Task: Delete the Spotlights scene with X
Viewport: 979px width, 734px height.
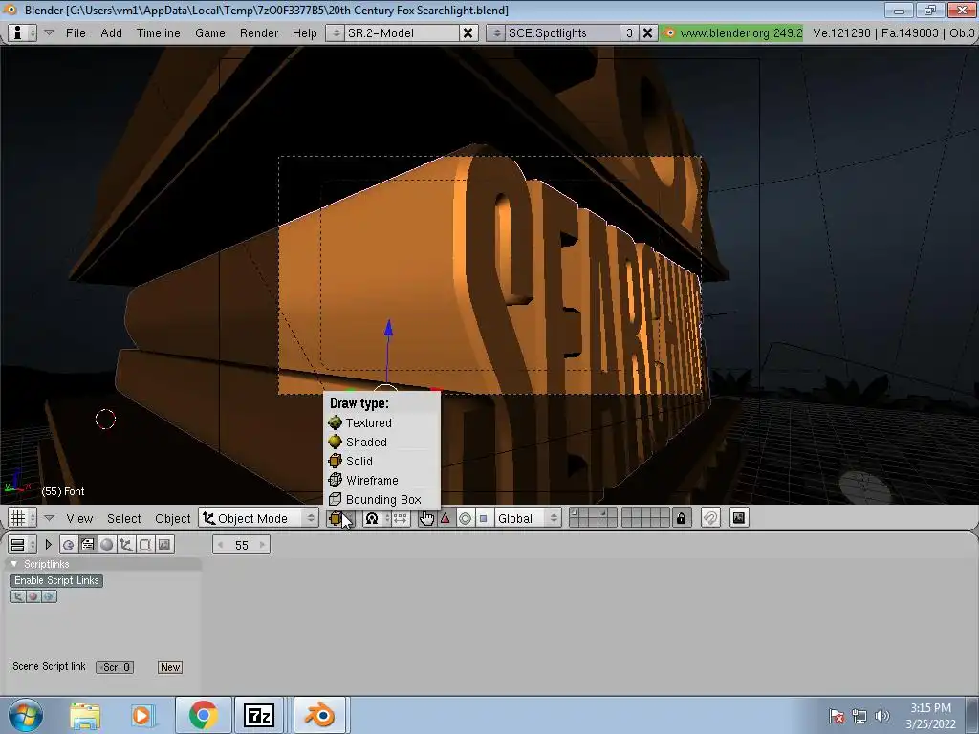Action: coord(648,33)
